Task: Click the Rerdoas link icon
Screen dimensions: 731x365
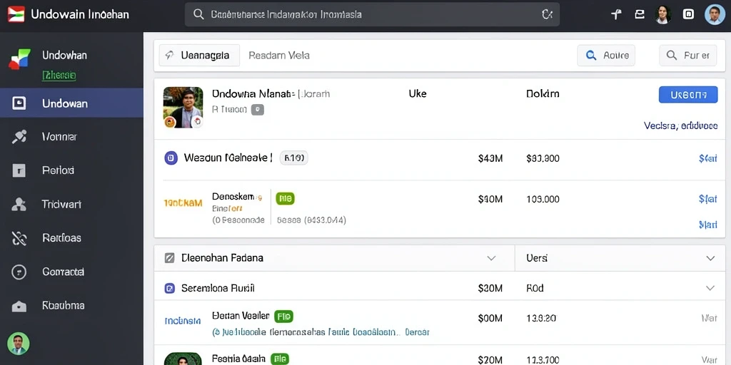Action: (19, 238)
